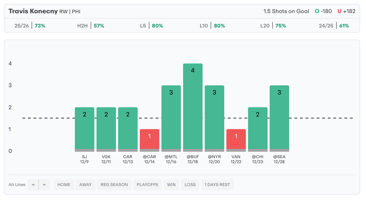
Task: Toggle the HOME games filter
Action: (x=64, y=185)
